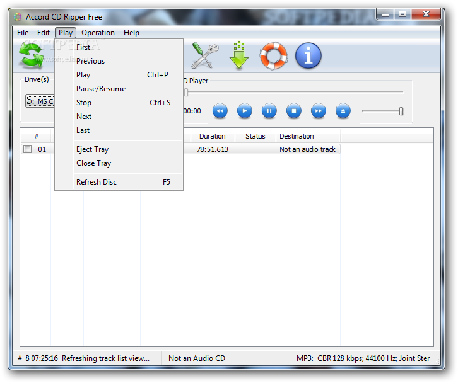Open settings via screwdriver and wrench icon
The width and height of the screenshot is (458, 383).
pos(205,55)
